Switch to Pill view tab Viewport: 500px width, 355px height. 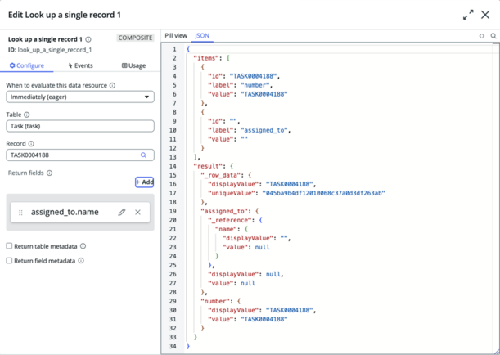[x=176, y=36]
